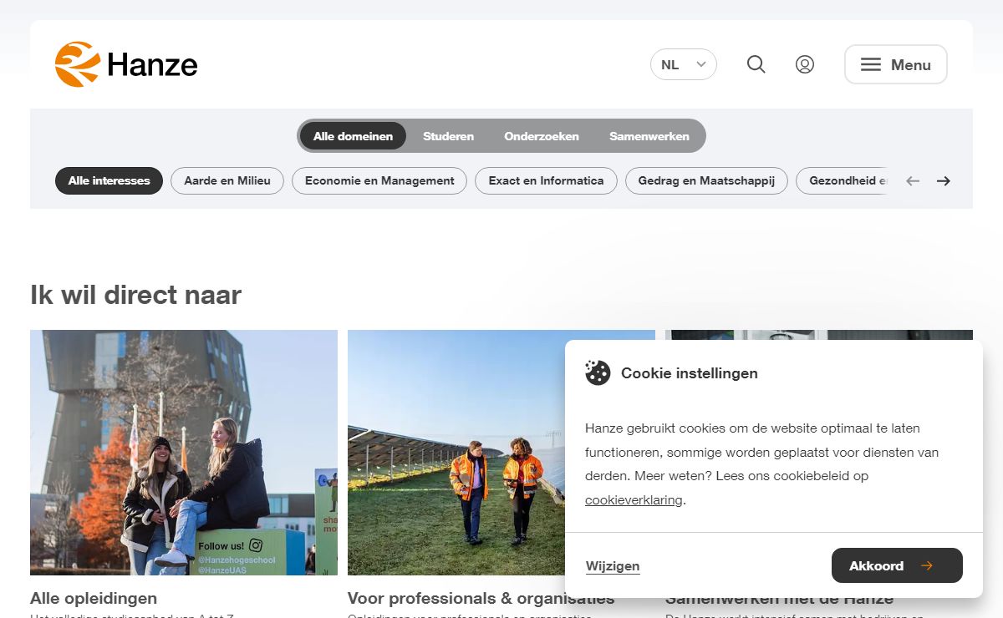Switch to the Onderzoeken tab
This screenshot has width=1003, height=618.
point(542,136)
